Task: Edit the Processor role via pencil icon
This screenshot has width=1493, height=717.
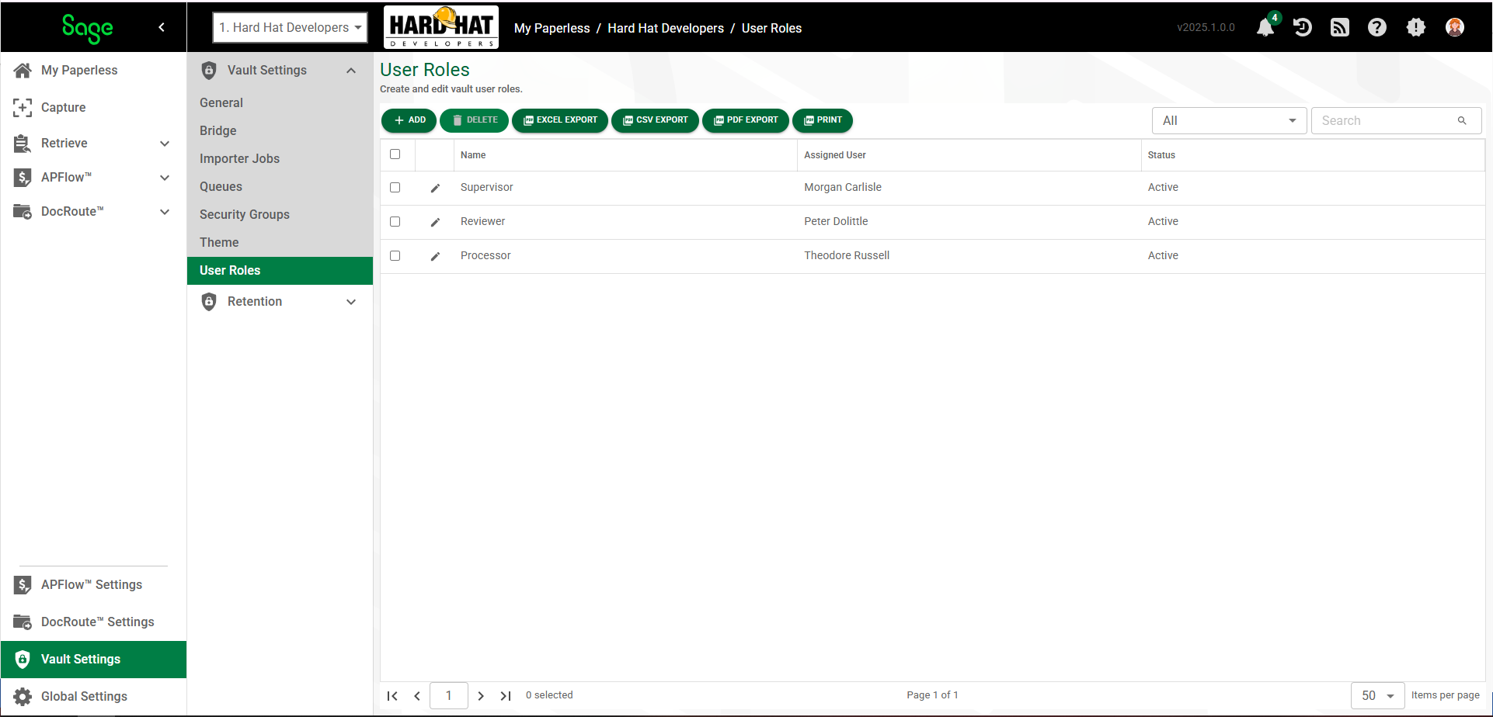Action: point(435,256)
